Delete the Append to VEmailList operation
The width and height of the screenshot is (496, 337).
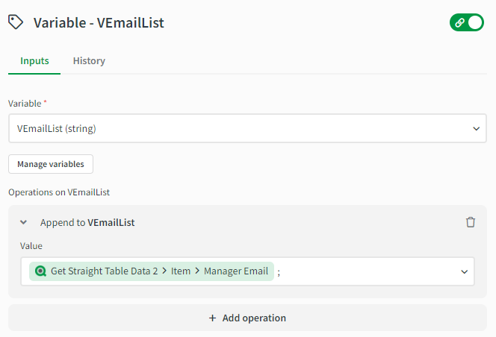(x=470, y=222)
